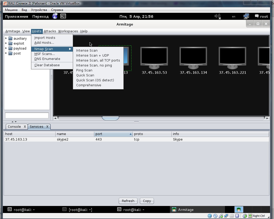This screenshot has width=274, height=219.
Task: Sort by host column header
Action: (29, 134)
